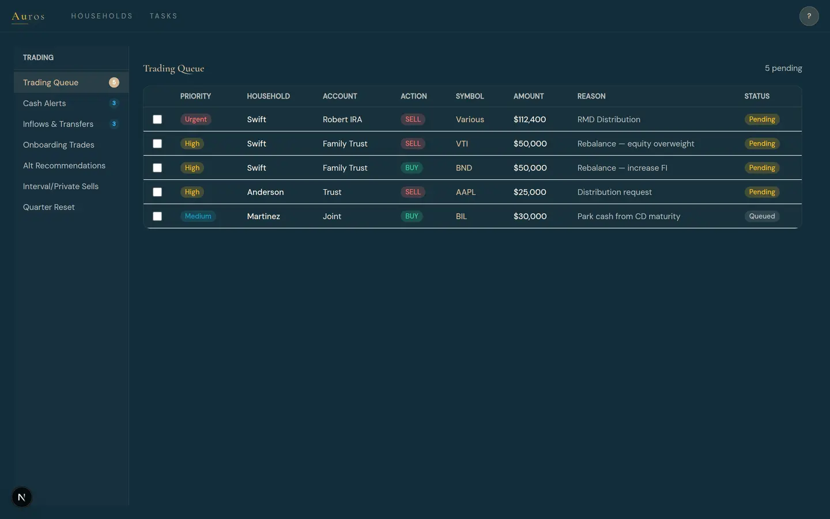Click the Account column header
830x519 pixels.
[339, 96]
